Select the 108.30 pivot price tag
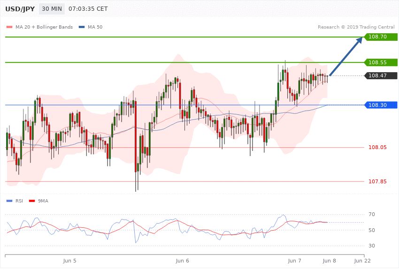 381,105
